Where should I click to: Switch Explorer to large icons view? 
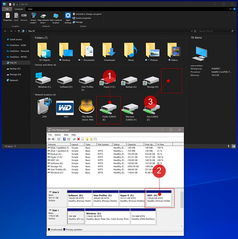pyautogui.click(x=234, y=146)
